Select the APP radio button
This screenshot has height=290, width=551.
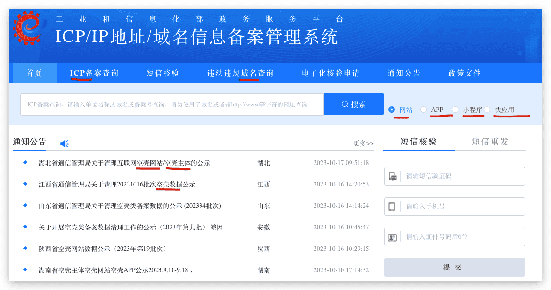point(423,110)
